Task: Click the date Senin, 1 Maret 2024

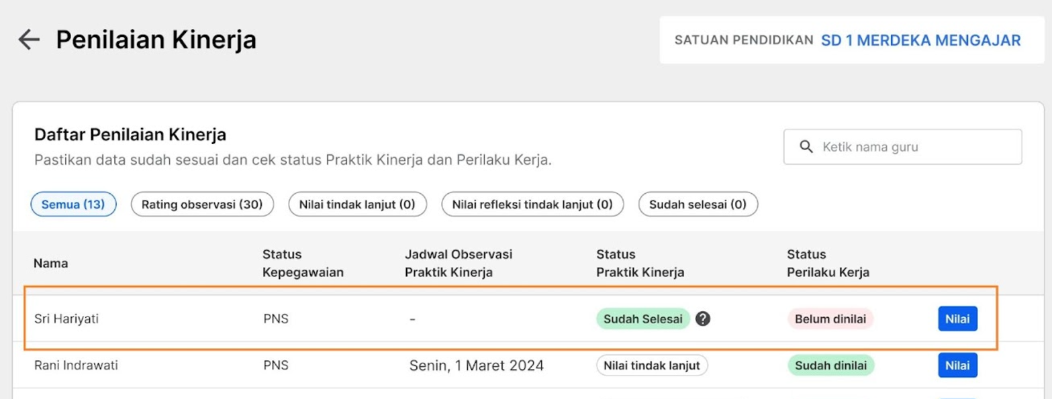Action: pyautogui.click(x=476, y=365)
